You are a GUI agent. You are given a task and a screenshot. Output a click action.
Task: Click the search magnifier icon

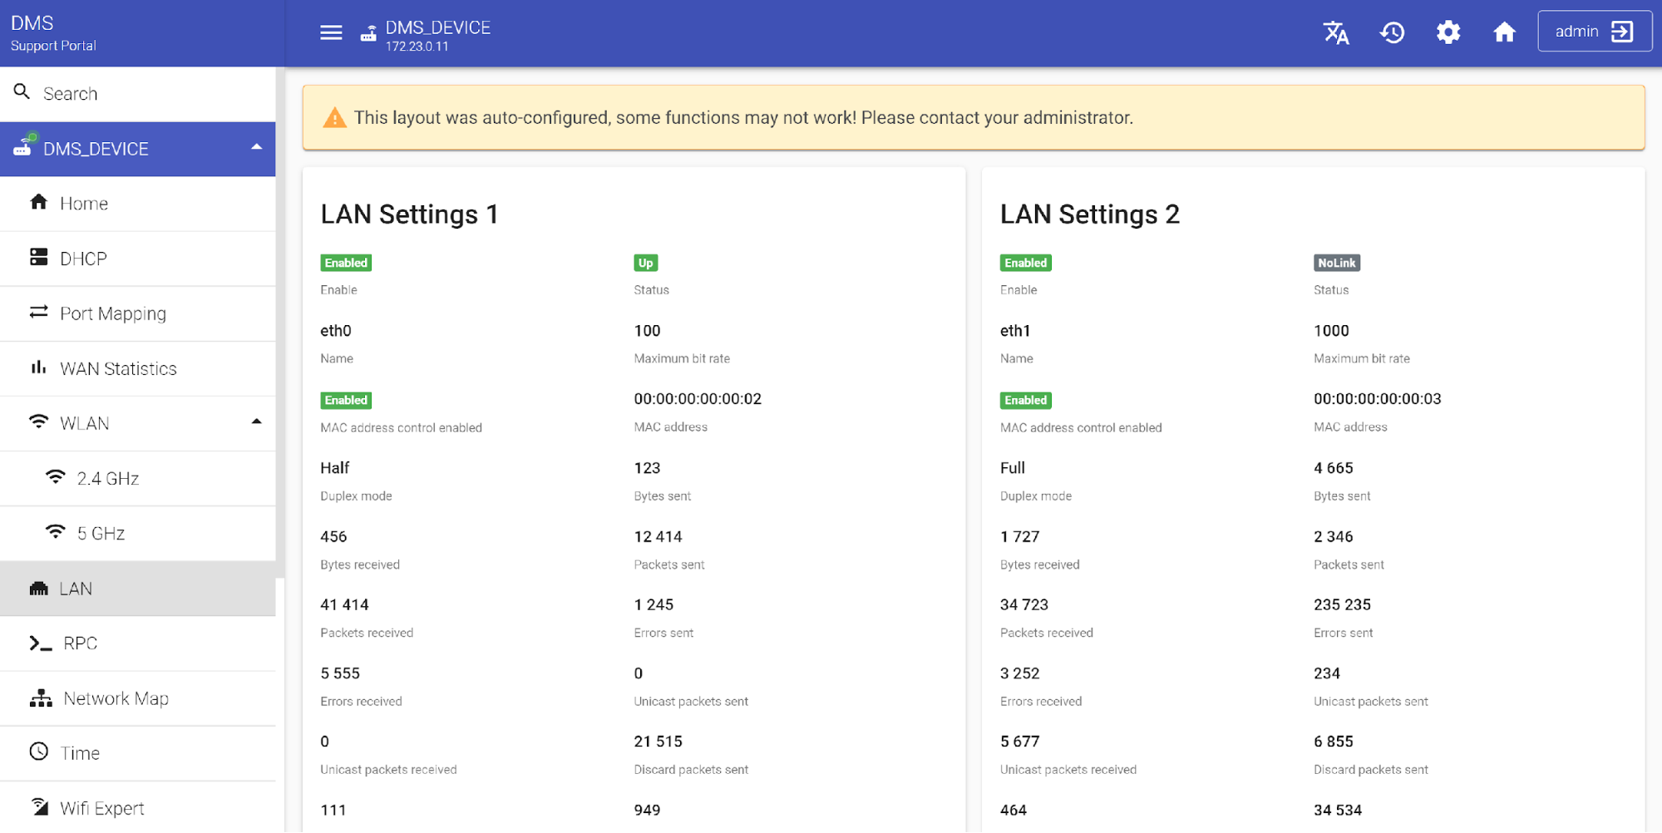coord(22,92)
